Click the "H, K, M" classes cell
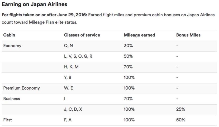The width and height of the screenshot is (219, 127). 71,67
